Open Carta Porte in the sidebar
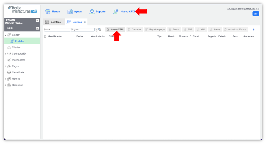The width and height of the screenshot is (266, 144). click(18, 72)
